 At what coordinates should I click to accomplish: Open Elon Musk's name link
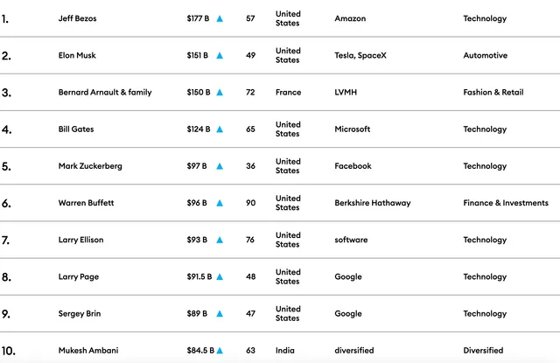tap(77, 55)
